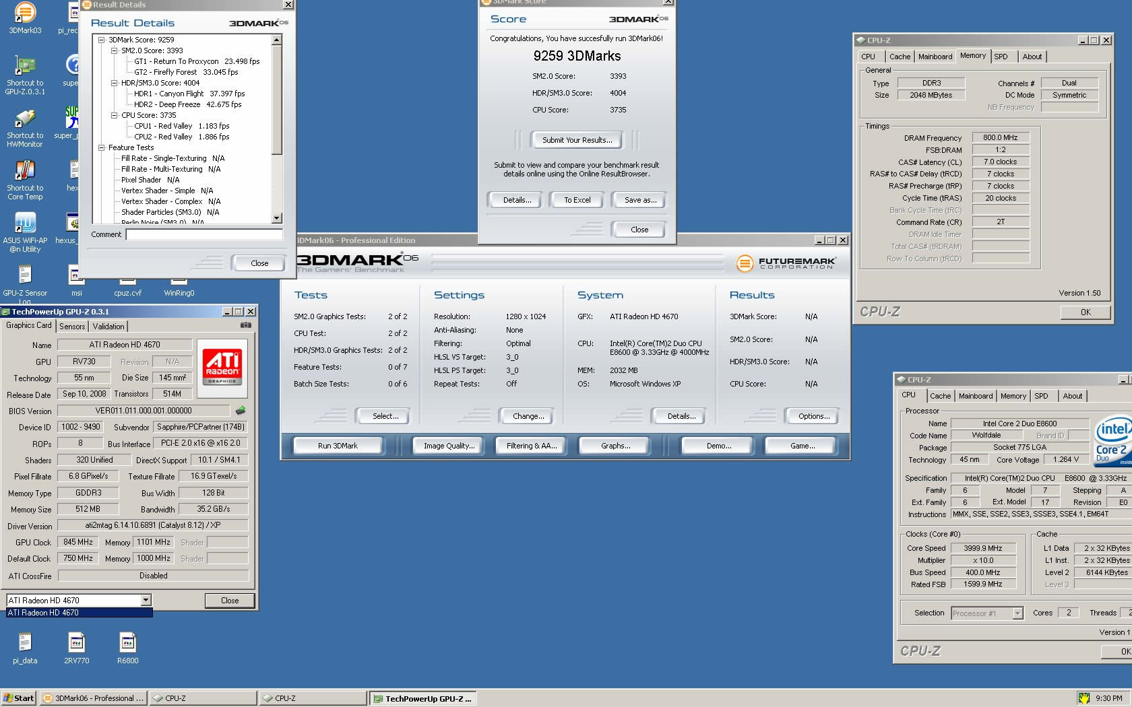The image size is (1132, 707).
Task: Click Options... under Results
Action: pos(814,416)
